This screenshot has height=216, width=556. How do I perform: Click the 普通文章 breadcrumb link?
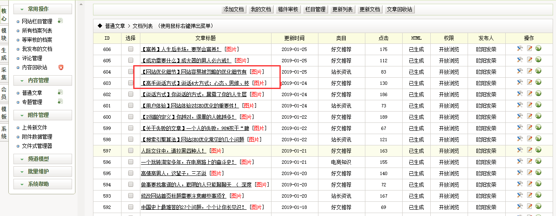(x=115, y=26)
